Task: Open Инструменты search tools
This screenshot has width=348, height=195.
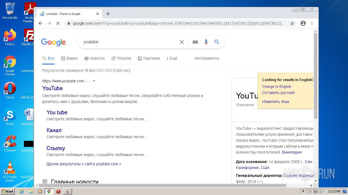Action: (207, 58)
